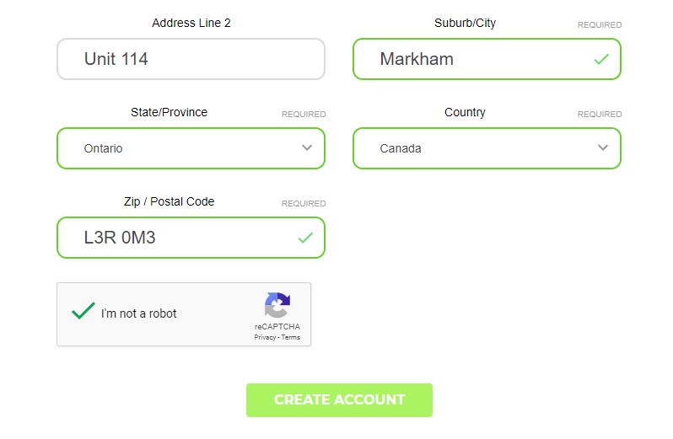Open the reCAPTCHA Terms link

point(291,337)
